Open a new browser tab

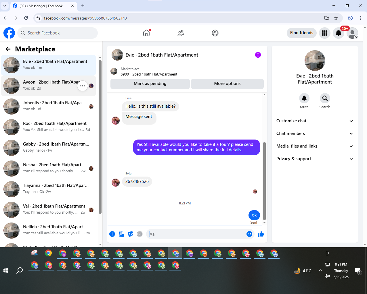pyautogui.click(x=83, y=6)
